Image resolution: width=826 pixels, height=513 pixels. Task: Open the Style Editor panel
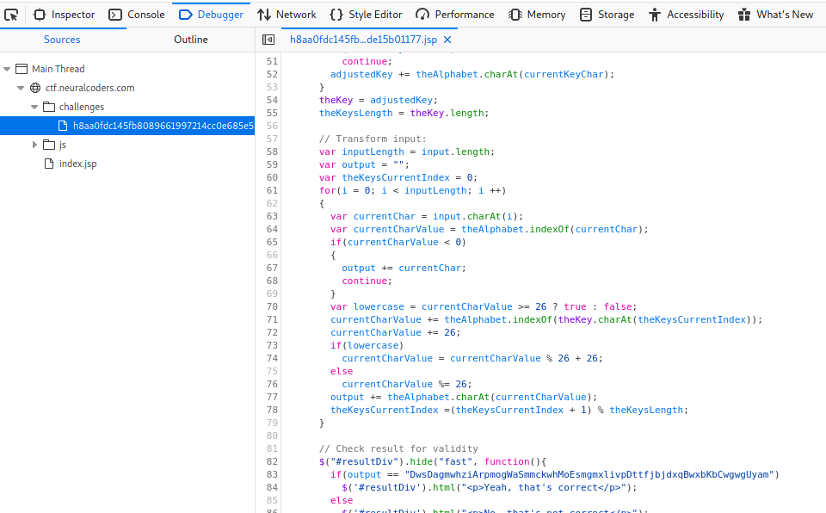pyautogui.click(x=366, y=15)
